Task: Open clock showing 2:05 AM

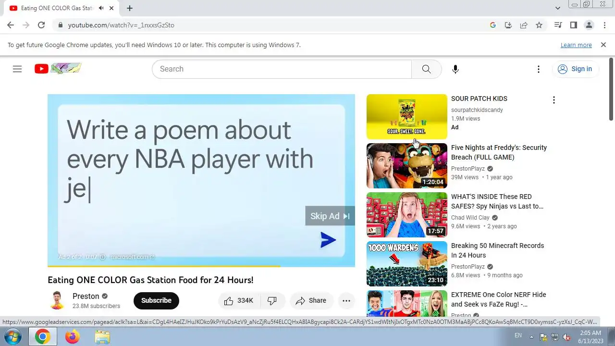Action: 590,336
